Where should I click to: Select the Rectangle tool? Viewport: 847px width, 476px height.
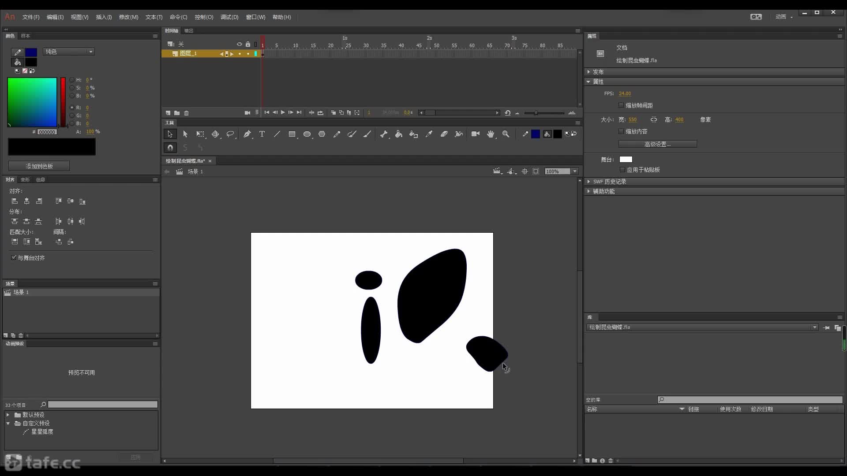click(x=292, y=134)
